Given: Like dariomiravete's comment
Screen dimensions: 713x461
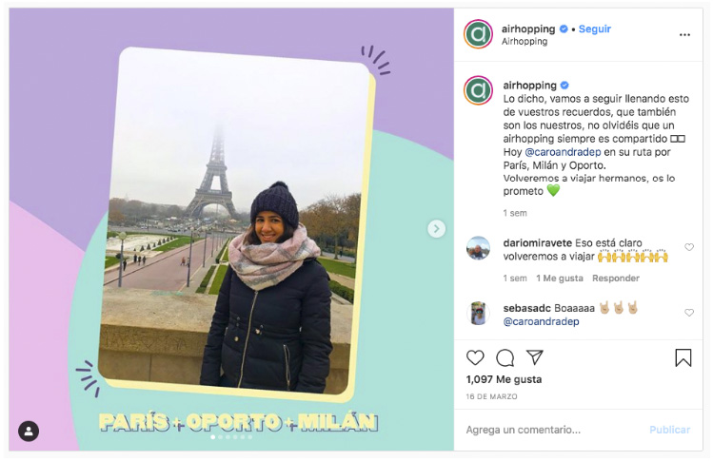Looking at the screenshot, I should point(689,247).
